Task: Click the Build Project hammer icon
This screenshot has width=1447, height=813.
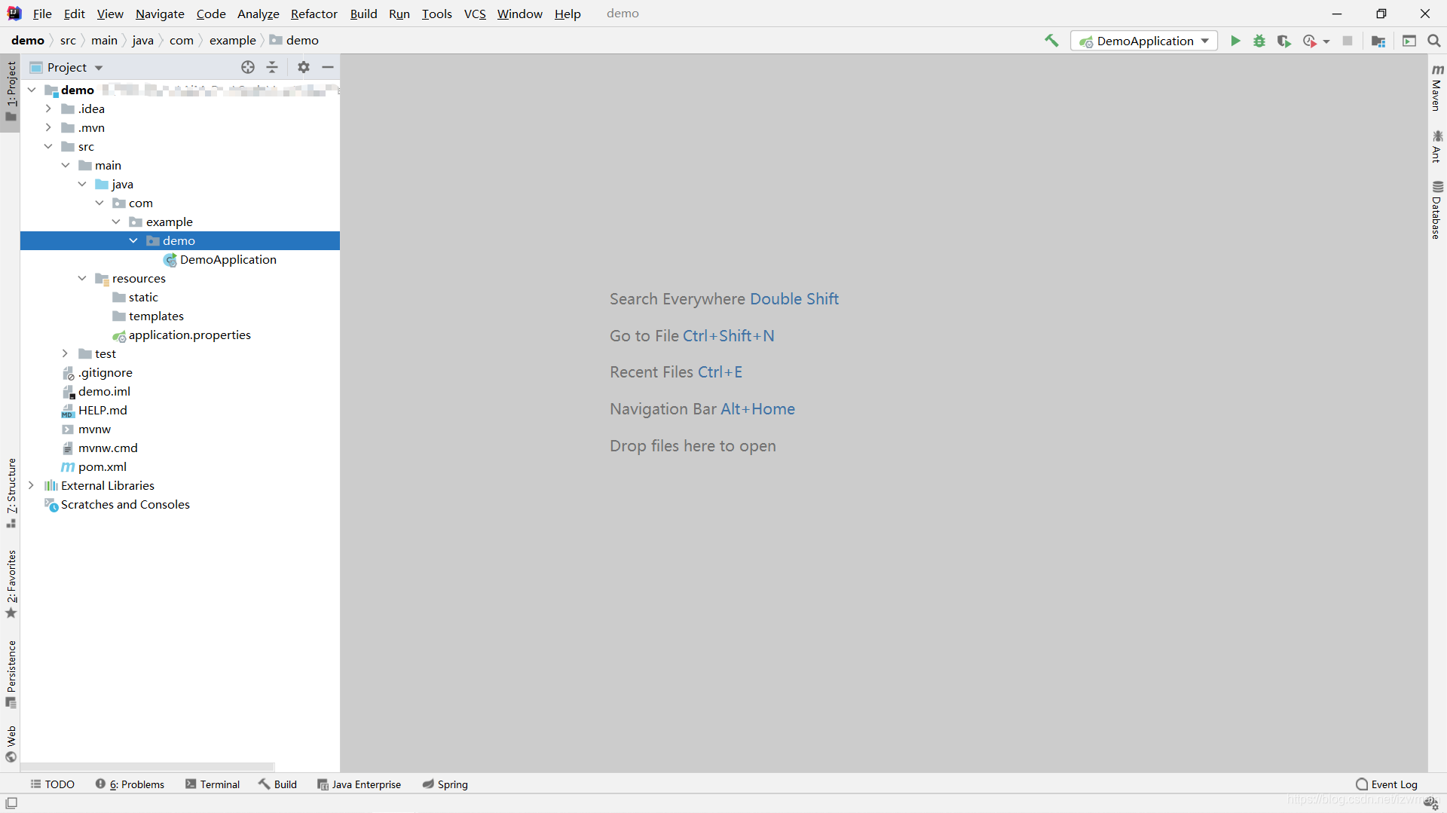Action: coord(1051,41)
